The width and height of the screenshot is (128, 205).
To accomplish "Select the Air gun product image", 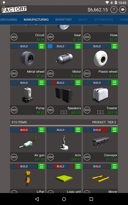I will pyautogui.click(x=28, y=142).
